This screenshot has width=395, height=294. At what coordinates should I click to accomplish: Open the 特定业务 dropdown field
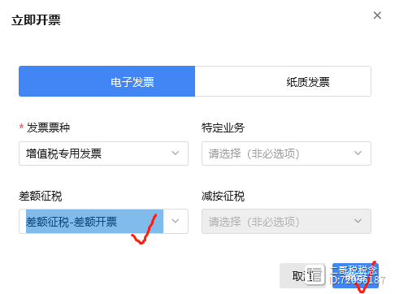pyautogui.click(x=286, y=153)
